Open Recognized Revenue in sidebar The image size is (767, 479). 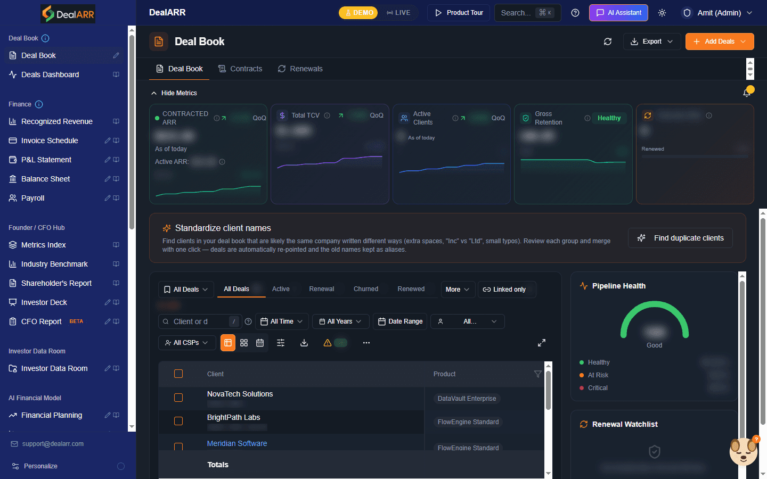tap(57, 121)
